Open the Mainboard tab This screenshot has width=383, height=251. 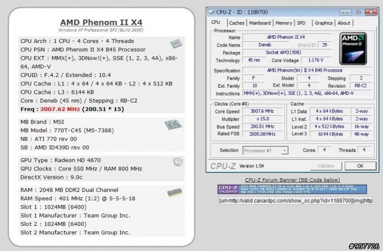click(x=260, y=23)
